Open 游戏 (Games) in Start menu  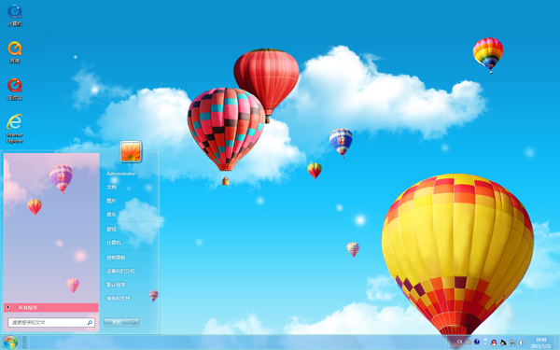point(111,230)
